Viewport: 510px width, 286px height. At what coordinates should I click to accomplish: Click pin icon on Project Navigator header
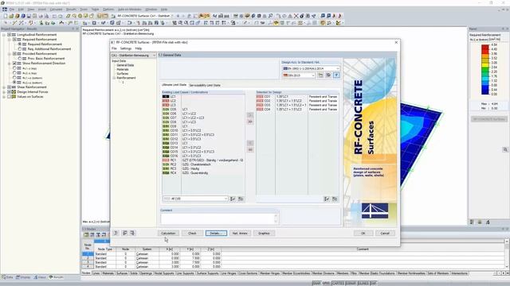click(x=73, y=29)
